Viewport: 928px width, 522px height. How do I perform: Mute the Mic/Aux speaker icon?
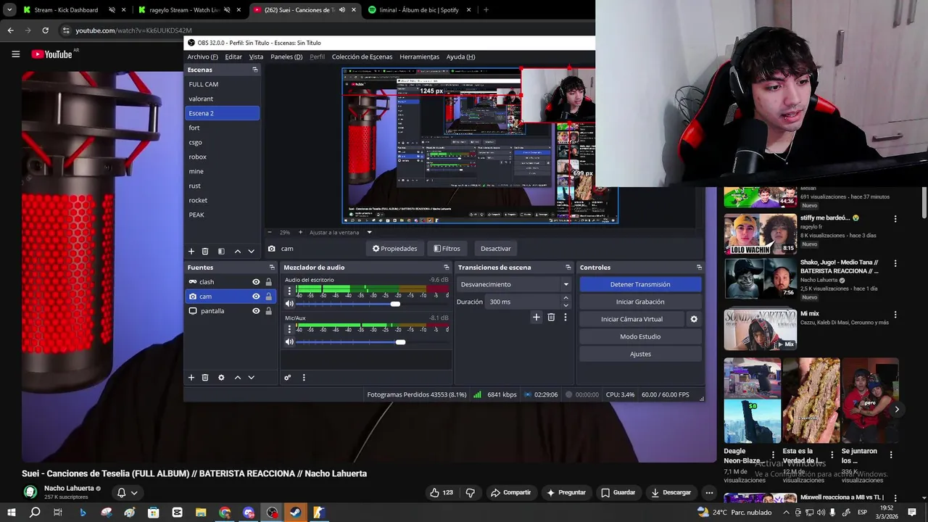point(289,342)
